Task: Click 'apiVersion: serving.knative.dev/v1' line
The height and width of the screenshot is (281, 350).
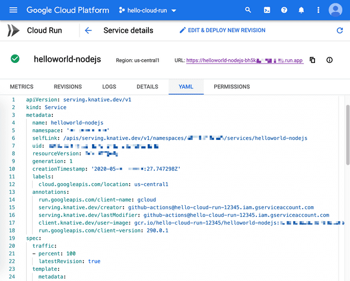Action: 78,100
